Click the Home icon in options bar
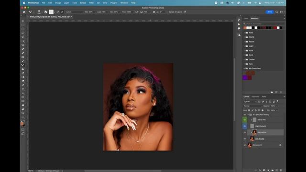 (24, 12)
